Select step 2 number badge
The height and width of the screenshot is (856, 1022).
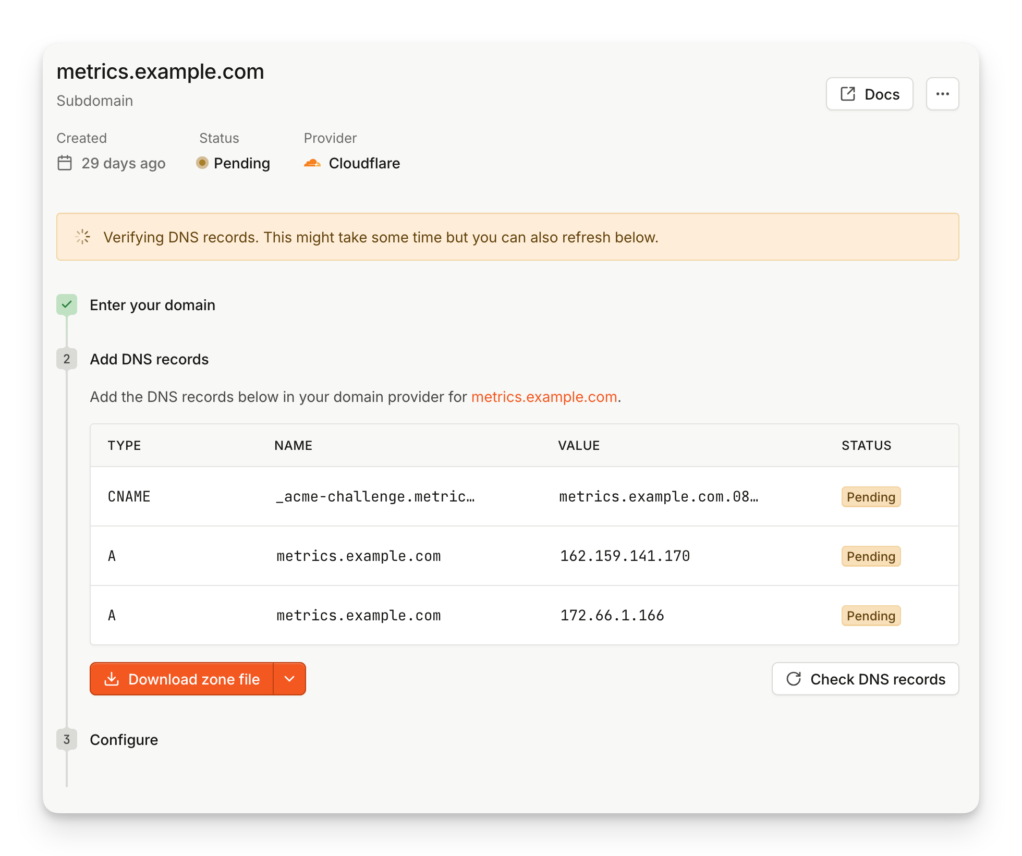[x=67, y=359]
